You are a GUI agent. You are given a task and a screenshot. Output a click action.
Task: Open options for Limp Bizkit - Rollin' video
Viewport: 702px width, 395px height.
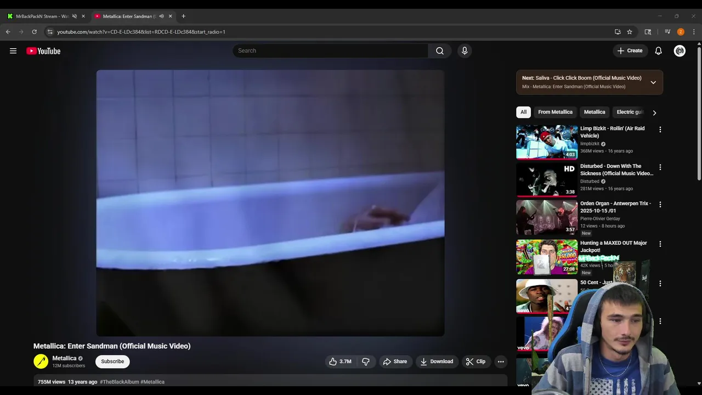660,129
